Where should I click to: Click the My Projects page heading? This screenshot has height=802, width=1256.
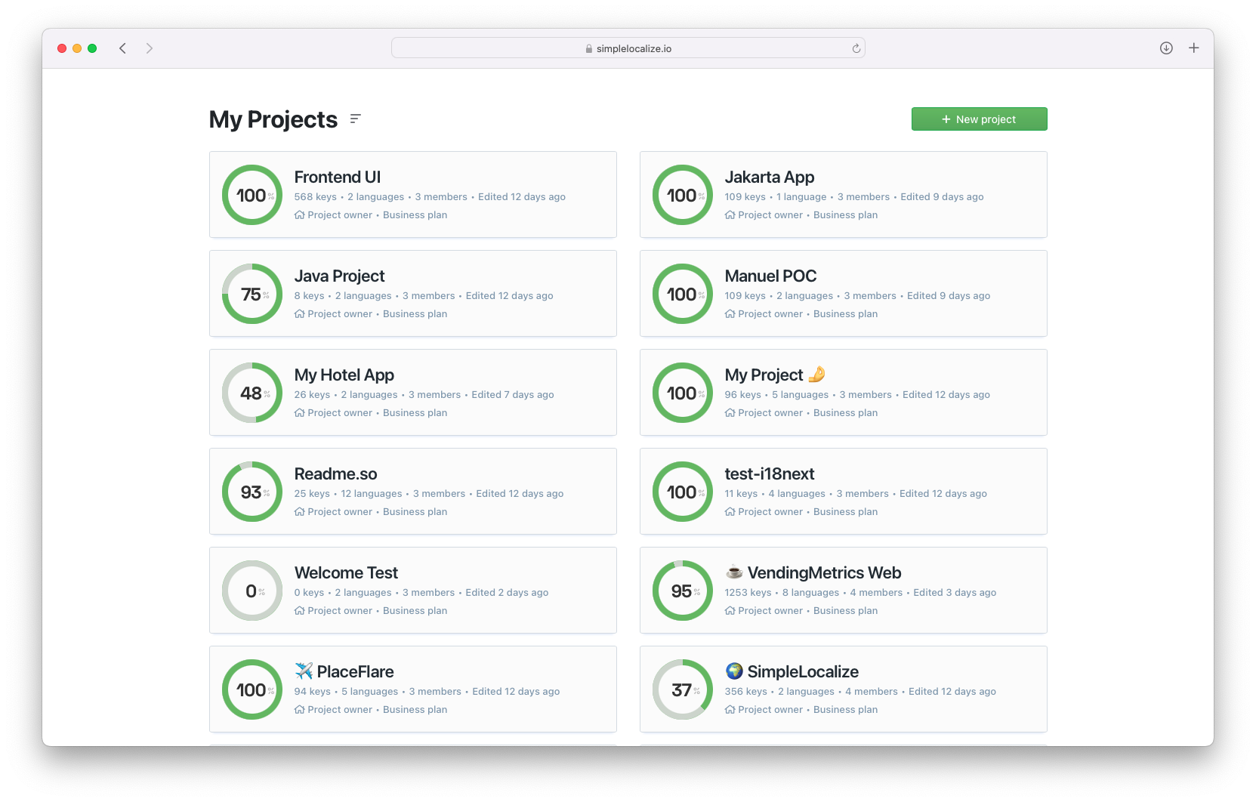pyautogui.click(x=273, y=119)
